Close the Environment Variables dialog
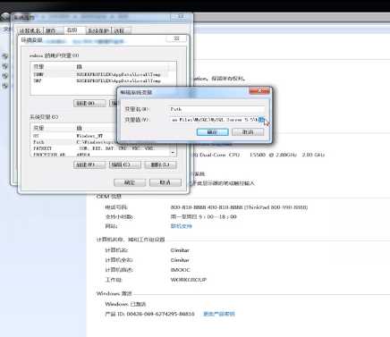The image size is (390, 337). point(176,38)
